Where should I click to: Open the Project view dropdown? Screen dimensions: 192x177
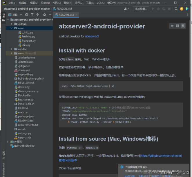(x=21, y=15)
